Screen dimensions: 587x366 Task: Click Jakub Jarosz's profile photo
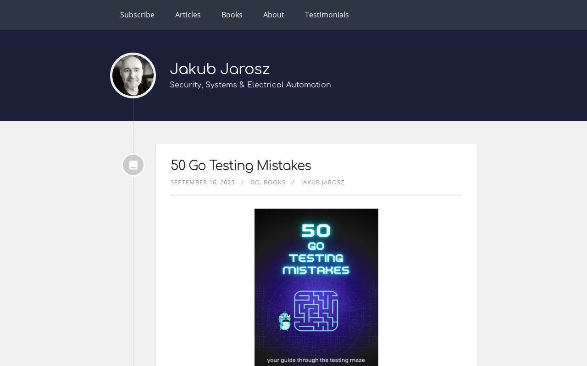(133, 75)
